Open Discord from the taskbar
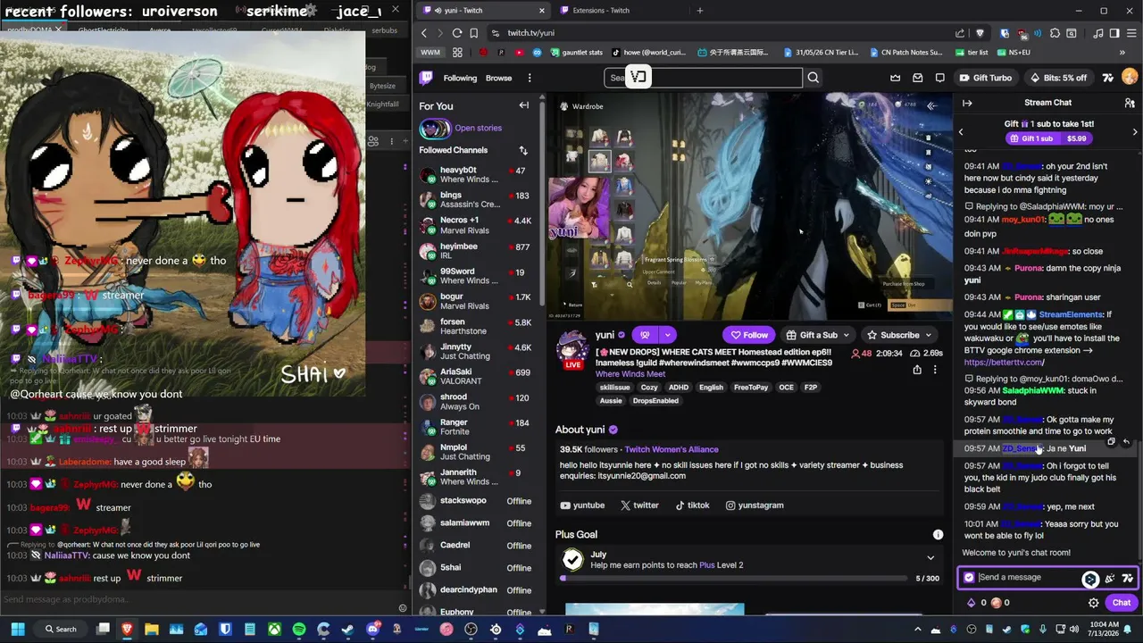The image size is (1143, 643). (372, 630)
